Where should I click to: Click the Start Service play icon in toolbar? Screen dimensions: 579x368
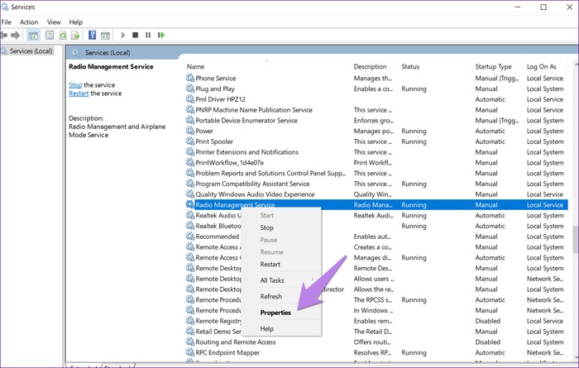point(123,35)
